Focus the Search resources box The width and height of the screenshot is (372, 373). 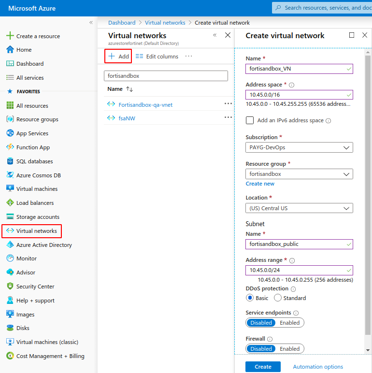point(322,8)
